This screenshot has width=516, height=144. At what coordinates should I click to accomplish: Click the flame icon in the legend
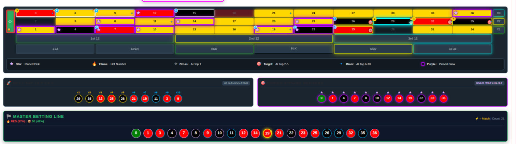[x=95, y=64]
